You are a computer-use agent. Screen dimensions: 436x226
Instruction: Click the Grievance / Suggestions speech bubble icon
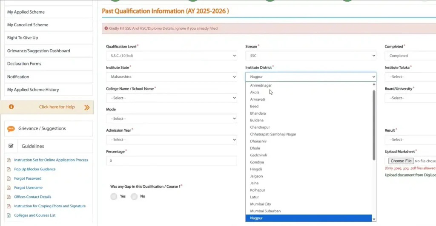click(x=11, y=129)
